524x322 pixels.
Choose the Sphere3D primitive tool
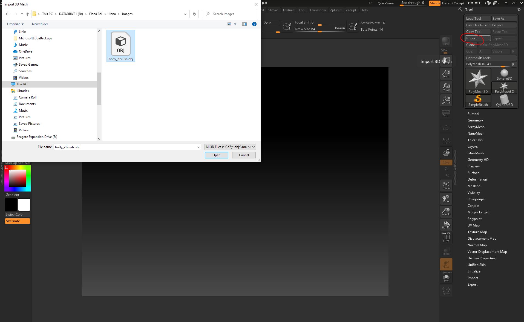[x=504, y=73]
